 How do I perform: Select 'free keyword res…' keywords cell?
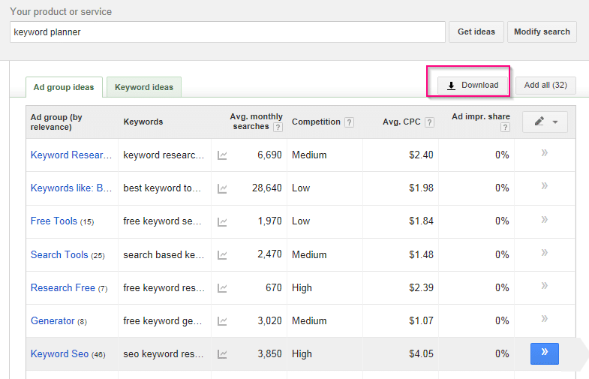[x=164, y=287]
